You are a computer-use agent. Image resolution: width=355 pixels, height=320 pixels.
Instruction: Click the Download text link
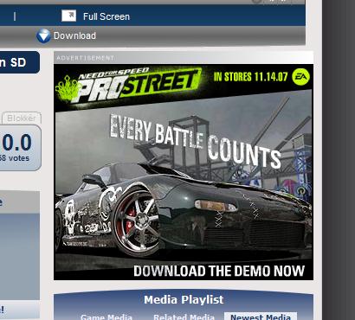74,35
